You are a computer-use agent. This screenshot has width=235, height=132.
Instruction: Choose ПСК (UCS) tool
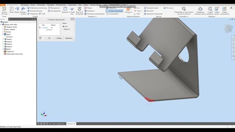(x=137, y=14)
